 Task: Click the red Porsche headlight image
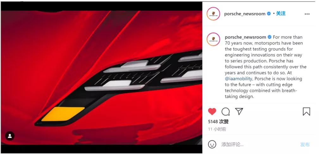(x=101, y=77)
